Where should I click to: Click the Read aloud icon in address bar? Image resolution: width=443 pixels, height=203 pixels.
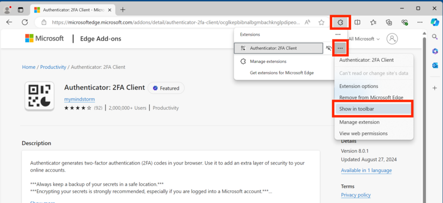[x=307, y=22]
